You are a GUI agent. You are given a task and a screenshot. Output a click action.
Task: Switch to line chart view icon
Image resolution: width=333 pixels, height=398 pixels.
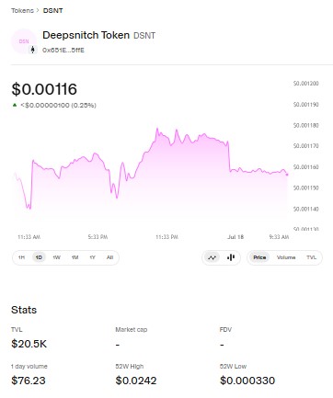click(212, 257)
